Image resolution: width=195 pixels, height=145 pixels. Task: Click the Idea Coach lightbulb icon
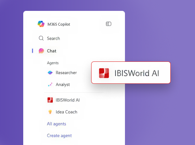click(50, 112)
